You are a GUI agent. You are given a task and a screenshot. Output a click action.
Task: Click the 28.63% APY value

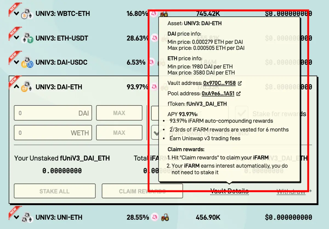click(138, 38)
